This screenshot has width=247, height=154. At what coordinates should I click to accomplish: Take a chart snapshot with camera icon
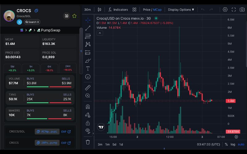pos(242,10)
